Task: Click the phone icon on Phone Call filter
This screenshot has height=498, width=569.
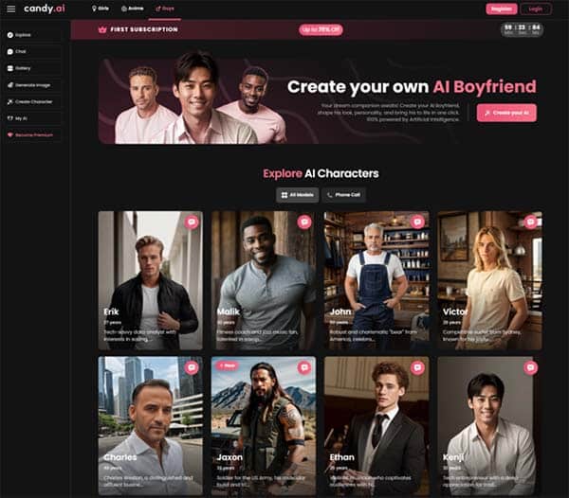Action: 330,195
